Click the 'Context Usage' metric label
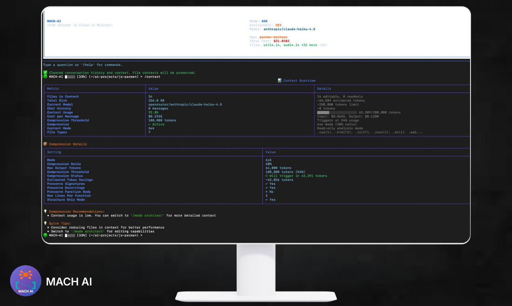Screen dimensions: 512x306 click(x=60, y=112)
